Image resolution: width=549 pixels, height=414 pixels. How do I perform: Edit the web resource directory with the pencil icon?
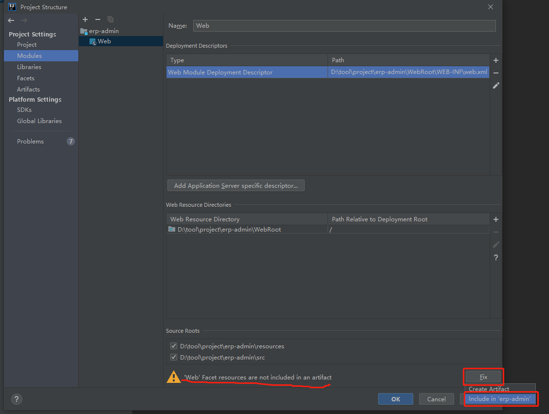(496, 245)
